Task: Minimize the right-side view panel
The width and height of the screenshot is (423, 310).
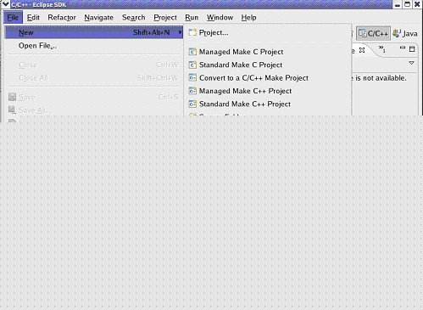Action: point(403,48)
